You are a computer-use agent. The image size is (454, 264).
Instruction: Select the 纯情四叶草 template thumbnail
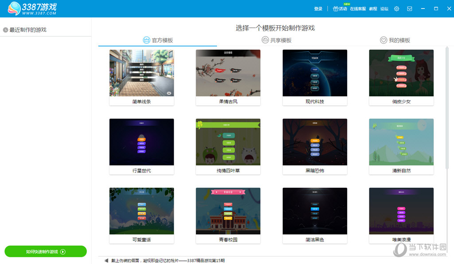(228, 142)
